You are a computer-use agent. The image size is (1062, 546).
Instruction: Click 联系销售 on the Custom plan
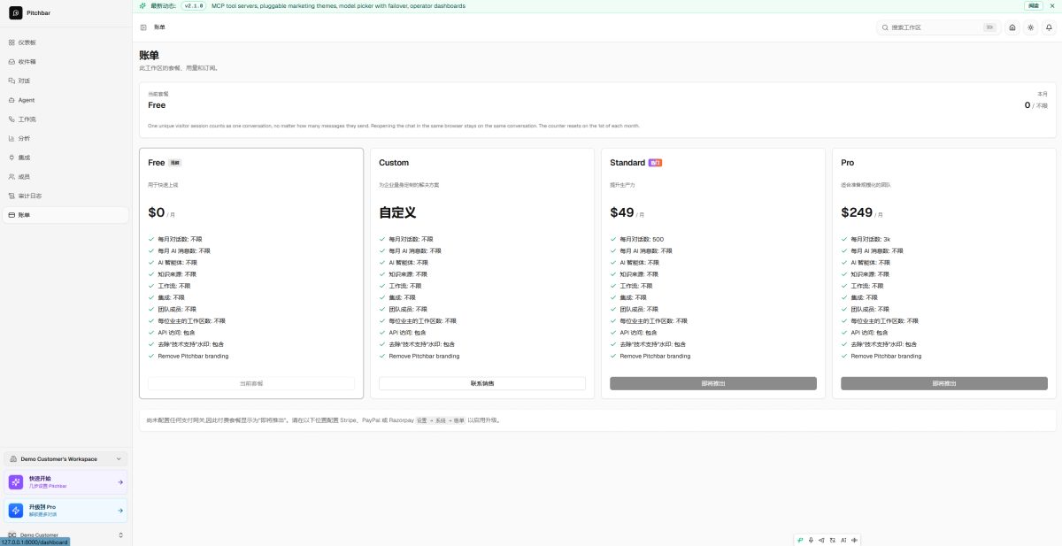[x=482, y=383]
